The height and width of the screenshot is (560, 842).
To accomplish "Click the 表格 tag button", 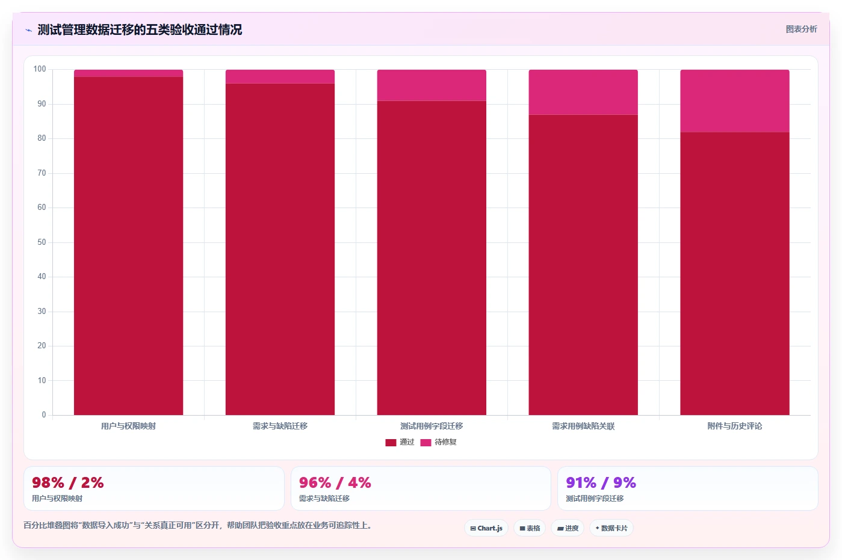I will pos(530,528).
